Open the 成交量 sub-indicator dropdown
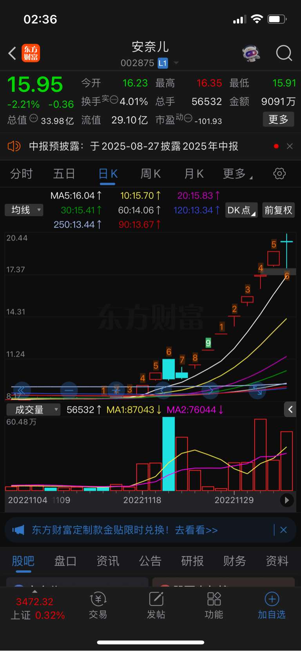Image resolution: width=301 pixels, height=651 pixels. (33, 410)
